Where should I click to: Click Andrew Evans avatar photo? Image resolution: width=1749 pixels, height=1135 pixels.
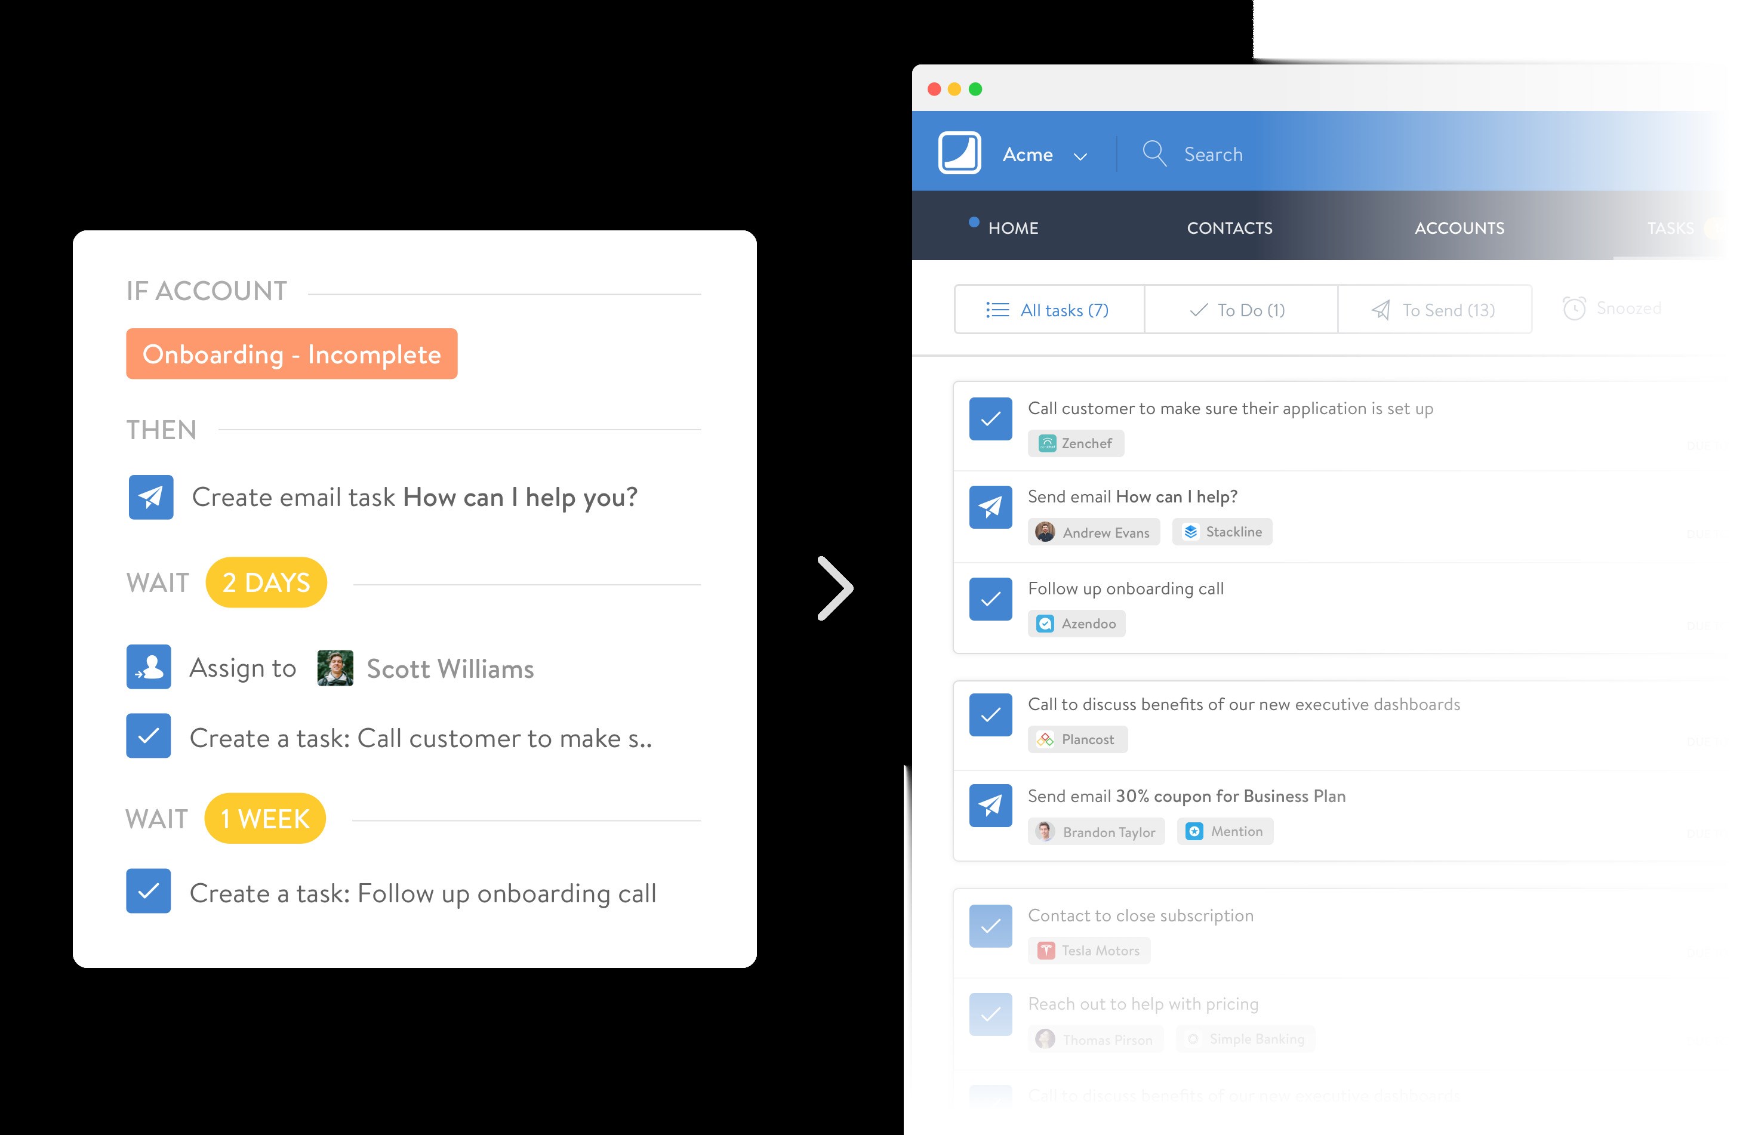(x=1045, y=532)
